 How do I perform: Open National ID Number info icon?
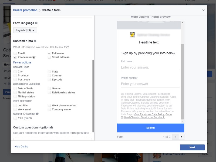[37, 114]
